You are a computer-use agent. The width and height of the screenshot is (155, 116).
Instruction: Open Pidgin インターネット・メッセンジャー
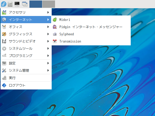click(91, 27)
